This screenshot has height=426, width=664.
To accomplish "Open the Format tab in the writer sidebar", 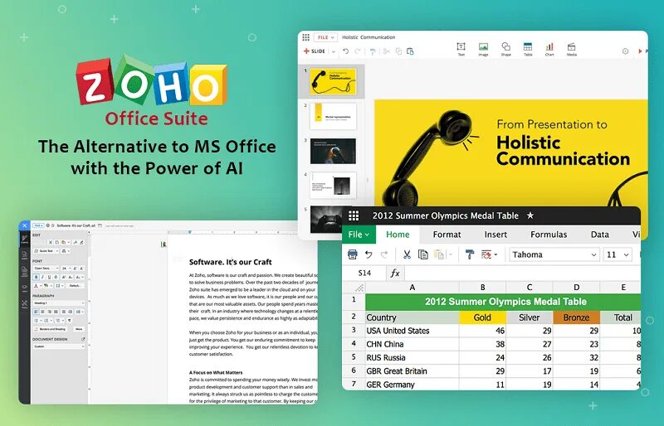I will pos(25,240).
